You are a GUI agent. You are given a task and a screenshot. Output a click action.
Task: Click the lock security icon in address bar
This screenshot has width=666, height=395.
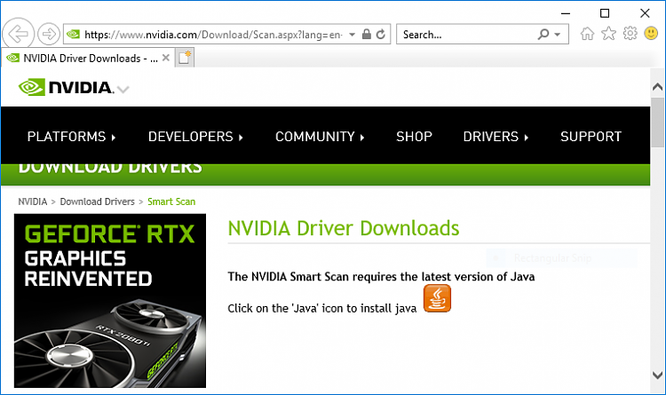click(366, 34)
